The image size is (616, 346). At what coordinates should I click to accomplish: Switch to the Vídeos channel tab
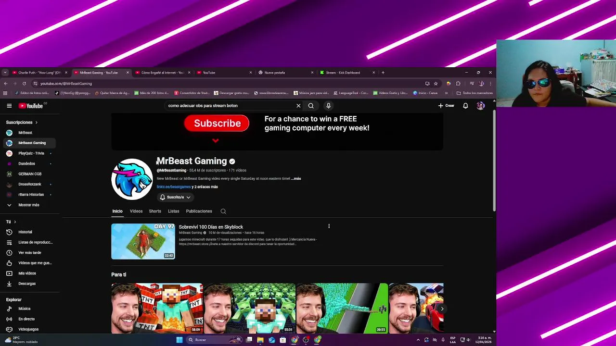[x=136, y=211]
